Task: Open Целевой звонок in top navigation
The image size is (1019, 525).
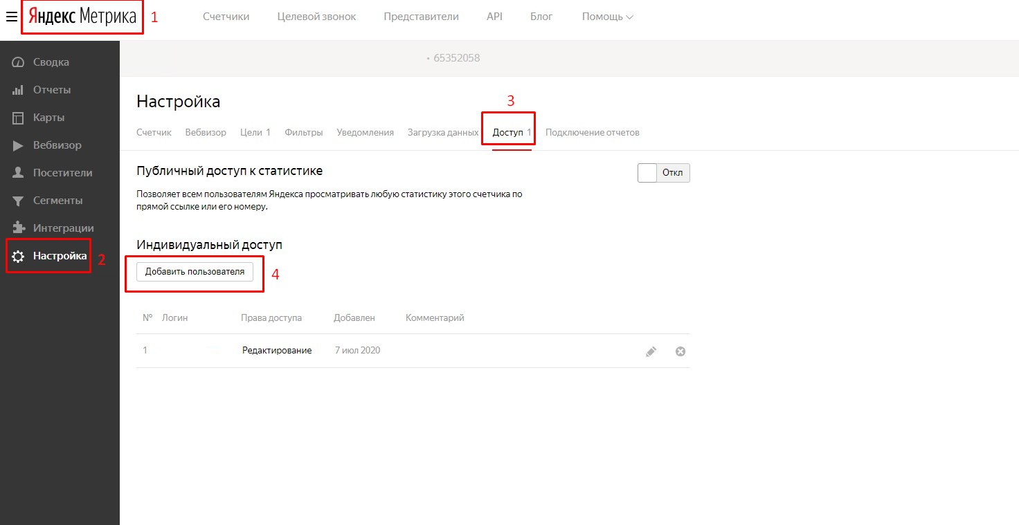Action: point(316,17)
